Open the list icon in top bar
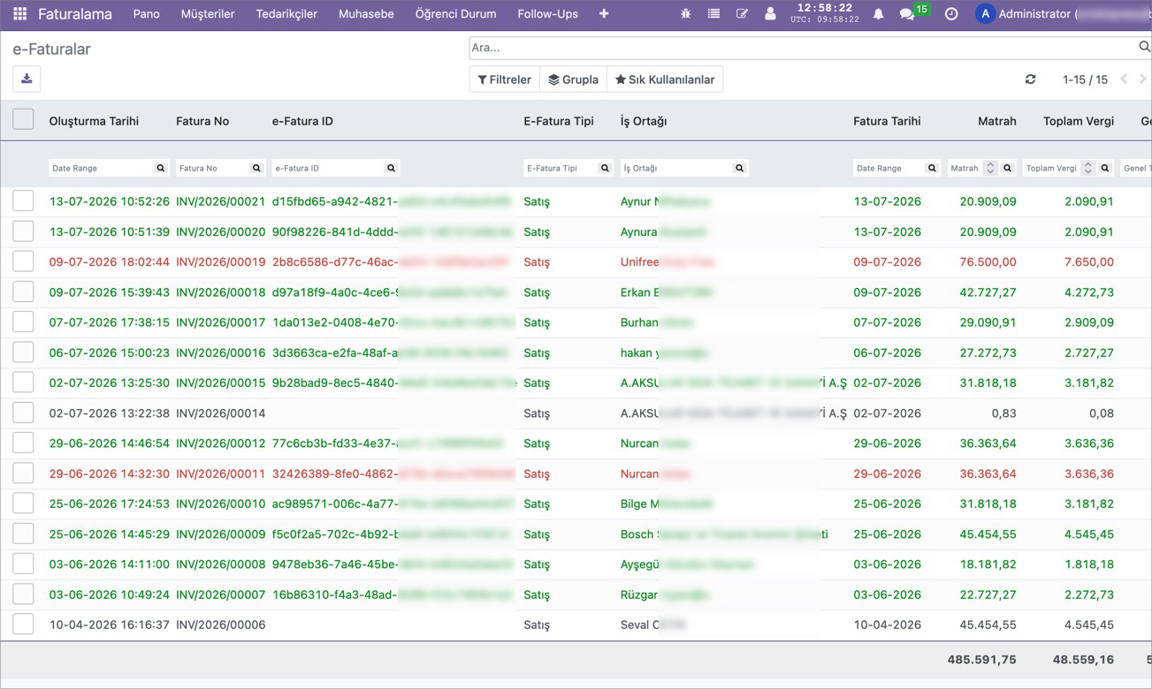This screenshot has width=1152, height=689. (x=713, y=14)
